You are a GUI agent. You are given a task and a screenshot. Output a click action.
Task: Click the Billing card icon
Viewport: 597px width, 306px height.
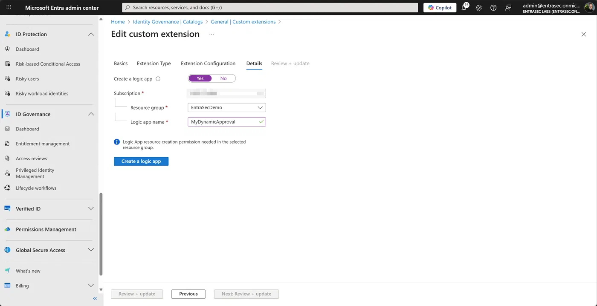(x=7, y=286)
